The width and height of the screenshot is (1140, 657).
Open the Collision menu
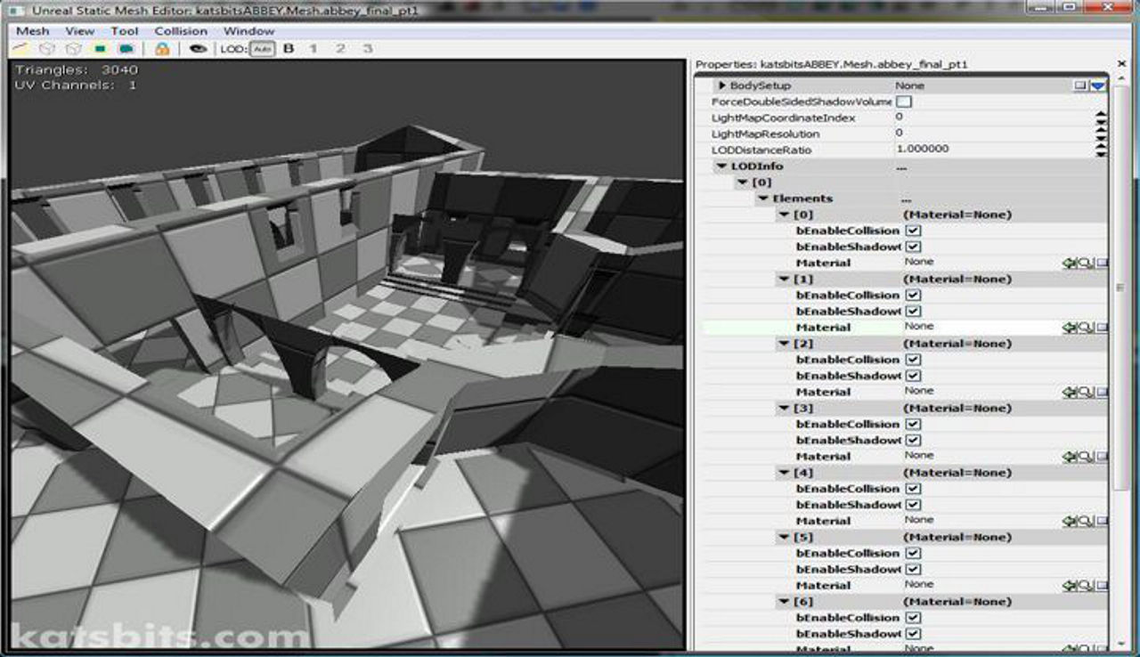pyautogui.click(x=181, y=31)
